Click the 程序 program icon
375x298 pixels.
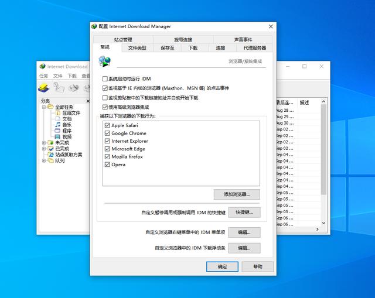pos(57,131)
